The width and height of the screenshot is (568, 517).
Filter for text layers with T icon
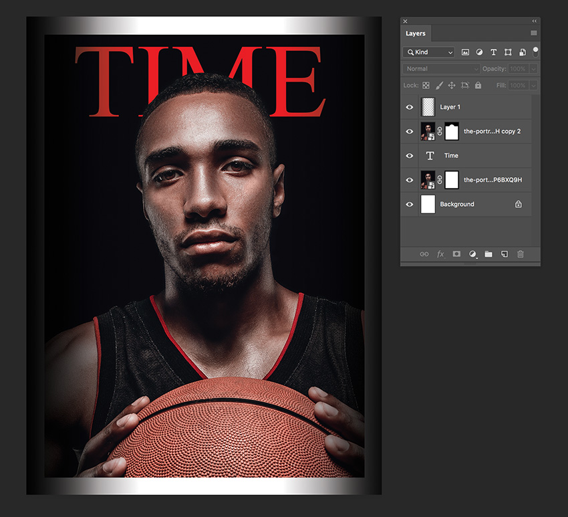click(494, 51)
